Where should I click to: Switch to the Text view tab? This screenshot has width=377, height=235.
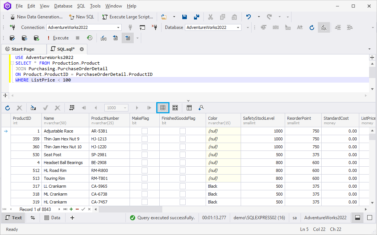click(14, 217)
